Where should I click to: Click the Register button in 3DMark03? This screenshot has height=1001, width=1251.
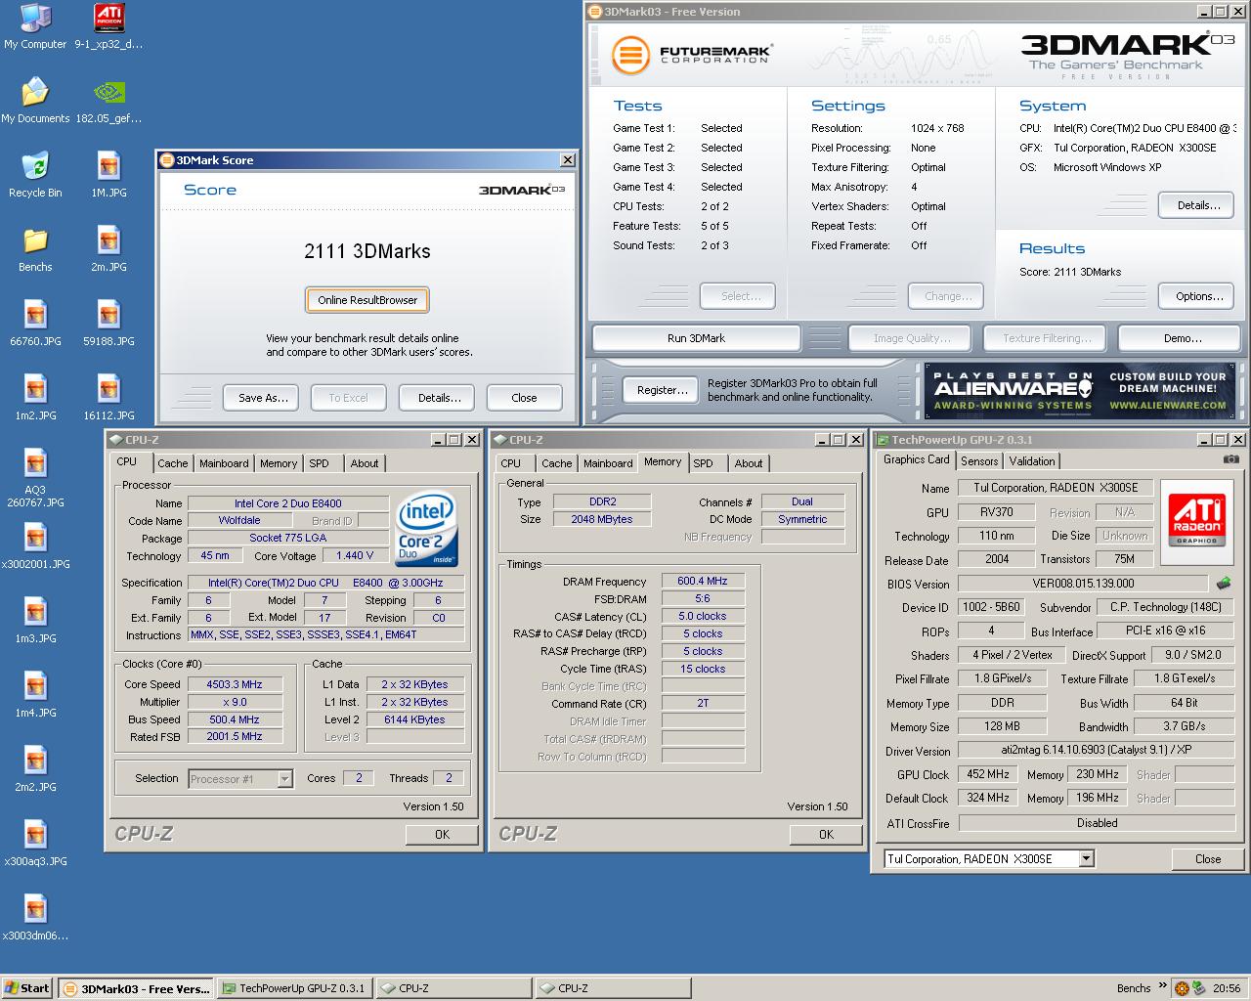coord(662,390)
